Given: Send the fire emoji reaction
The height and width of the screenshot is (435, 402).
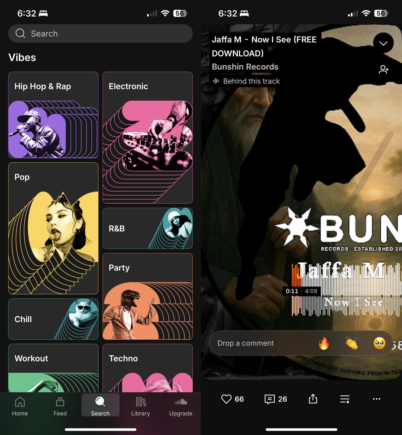Looking at the screenshot, I should [x=324, y=343].
